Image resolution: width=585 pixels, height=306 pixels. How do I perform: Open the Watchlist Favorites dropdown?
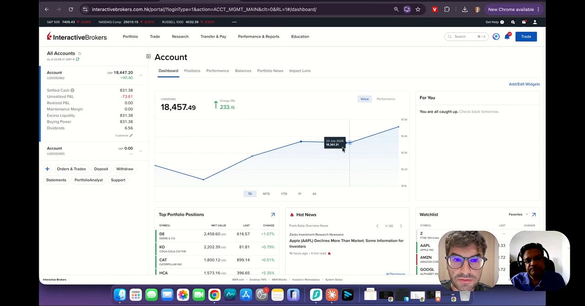click(x=518, y=215)
